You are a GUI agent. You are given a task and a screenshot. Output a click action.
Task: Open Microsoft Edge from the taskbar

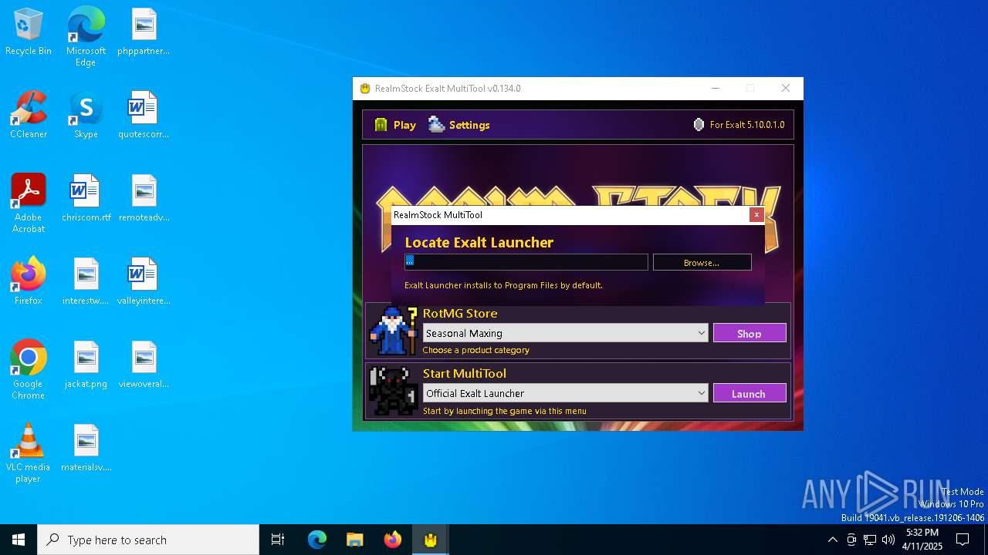317,540
